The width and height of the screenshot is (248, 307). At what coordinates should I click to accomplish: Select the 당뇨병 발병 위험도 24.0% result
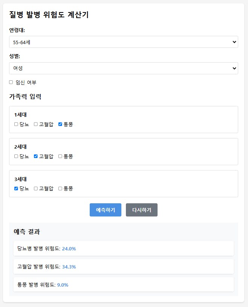124,249
